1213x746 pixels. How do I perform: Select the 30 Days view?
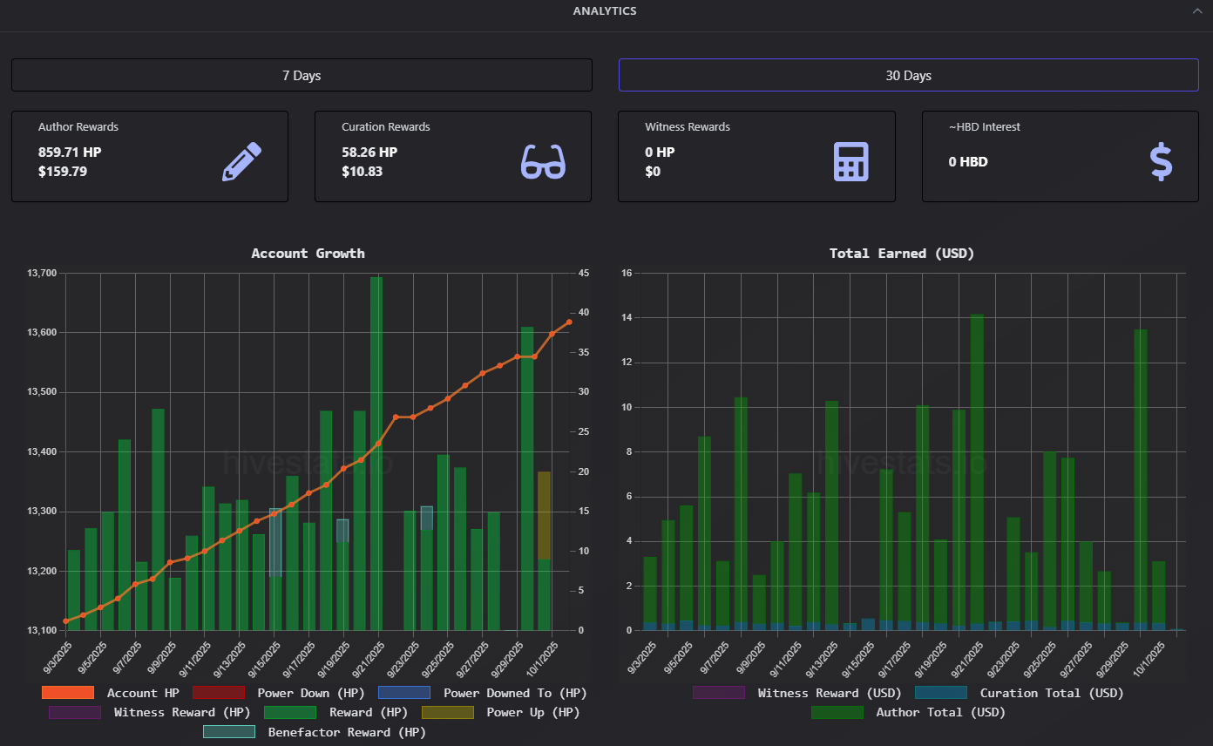[x=908, y=75]
